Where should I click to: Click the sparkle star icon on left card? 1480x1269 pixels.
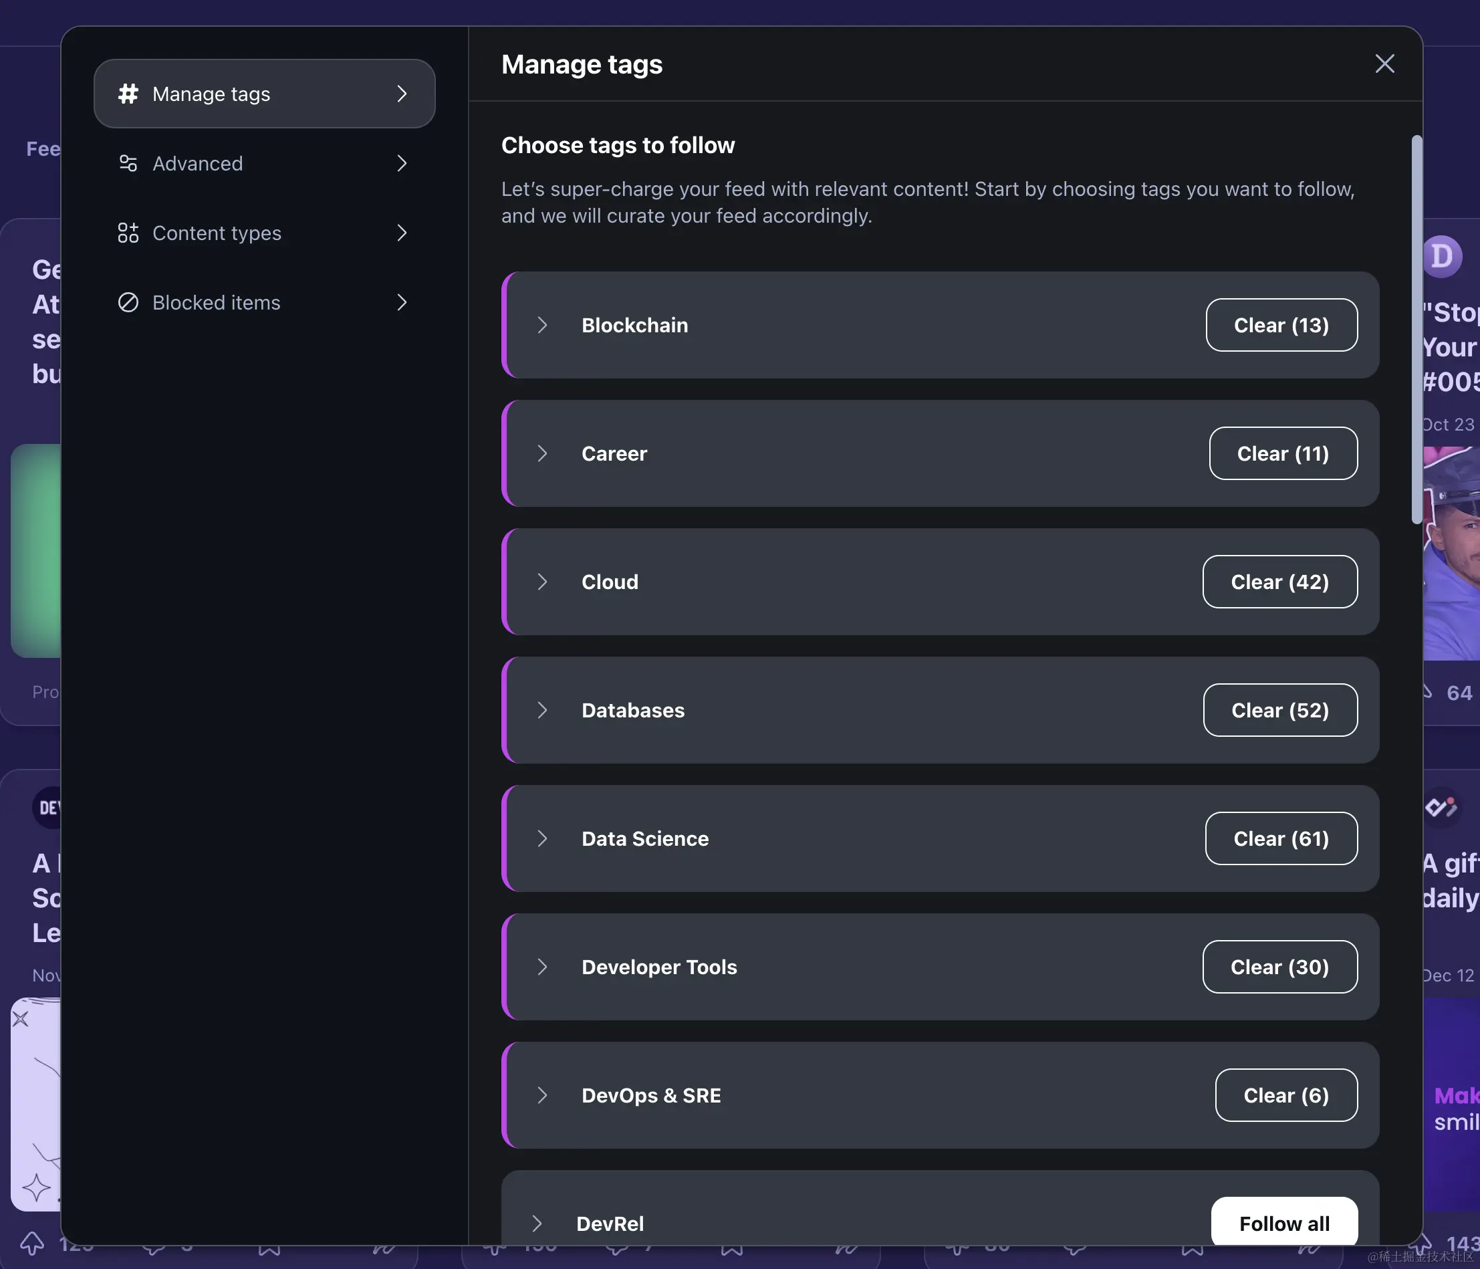coord(35,1187)
